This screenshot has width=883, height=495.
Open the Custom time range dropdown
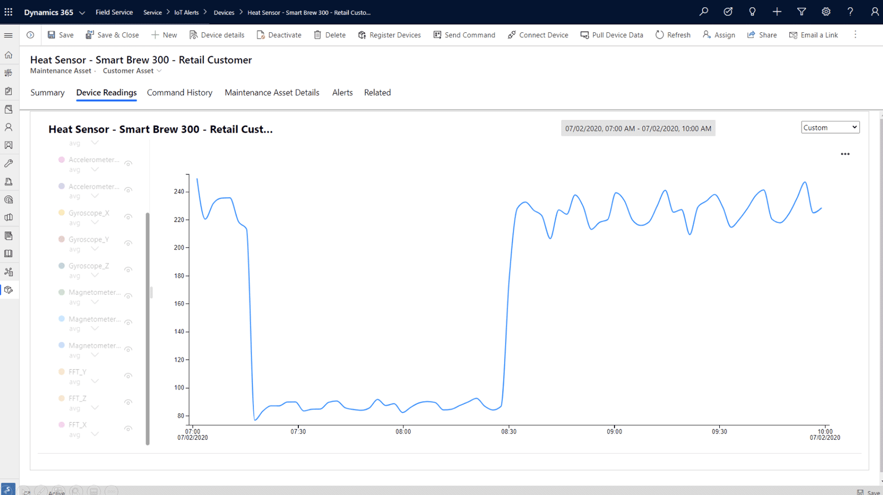click(x=830, y=127)
